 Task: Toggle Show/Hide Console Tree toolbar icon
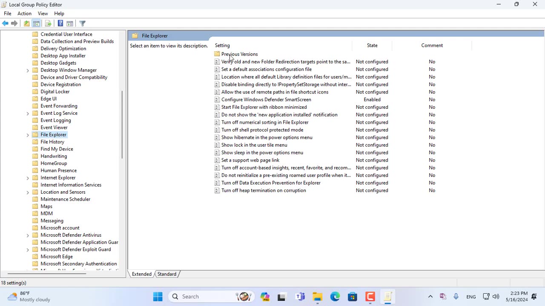36,23
